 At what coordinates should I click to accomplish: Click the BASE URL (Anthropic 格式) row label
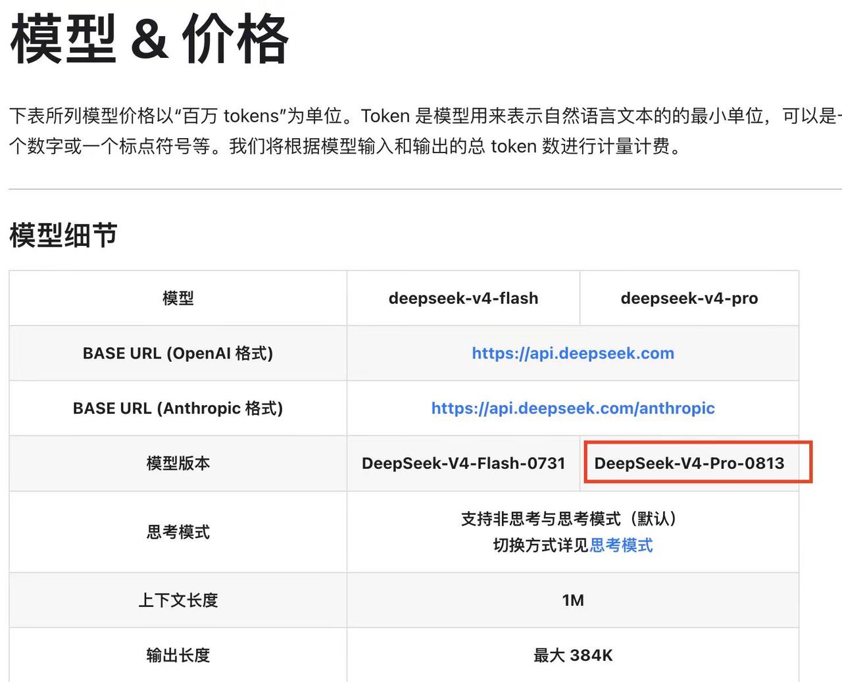coord(178,408)
